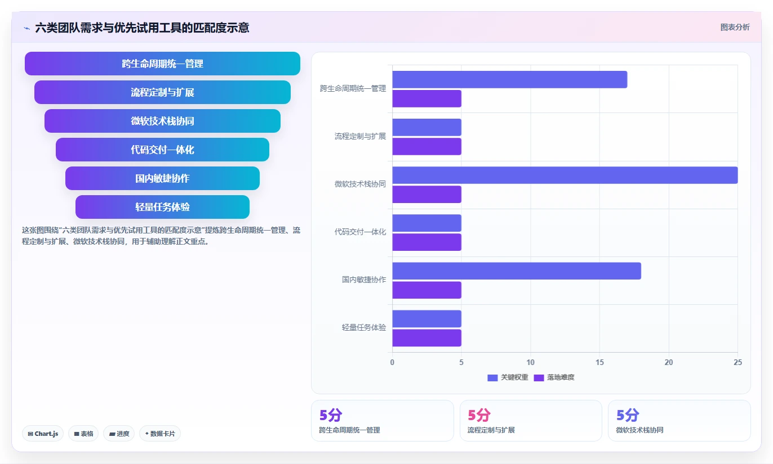Click the x-axis tick value 15

pos(599,362)
